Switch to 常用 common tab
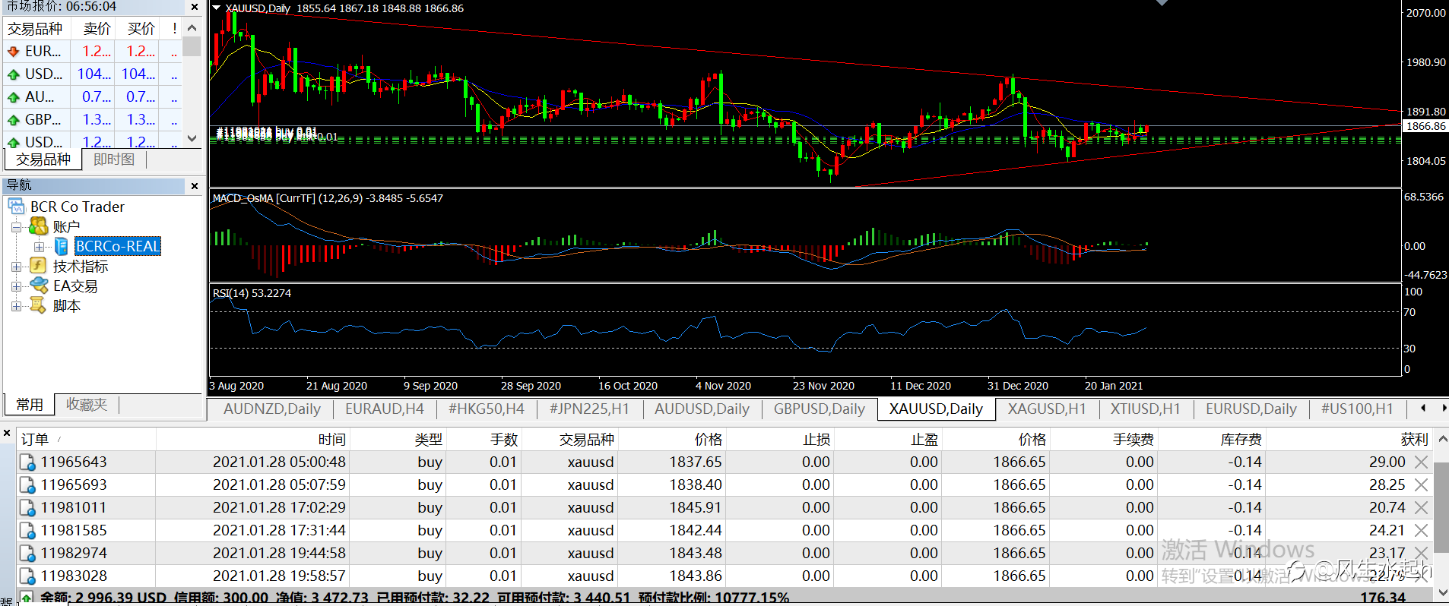 click(30, 405)
